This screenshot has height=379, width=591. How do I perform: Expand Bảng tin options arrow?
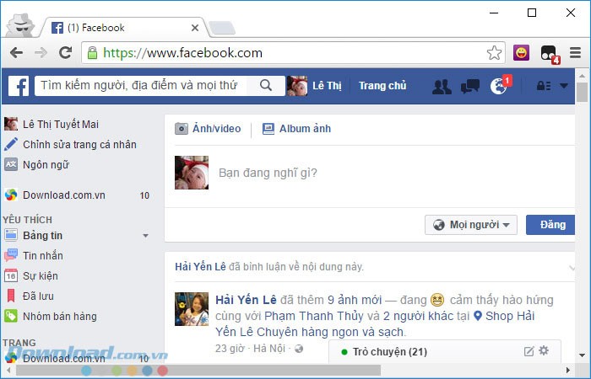pos(145,236)
